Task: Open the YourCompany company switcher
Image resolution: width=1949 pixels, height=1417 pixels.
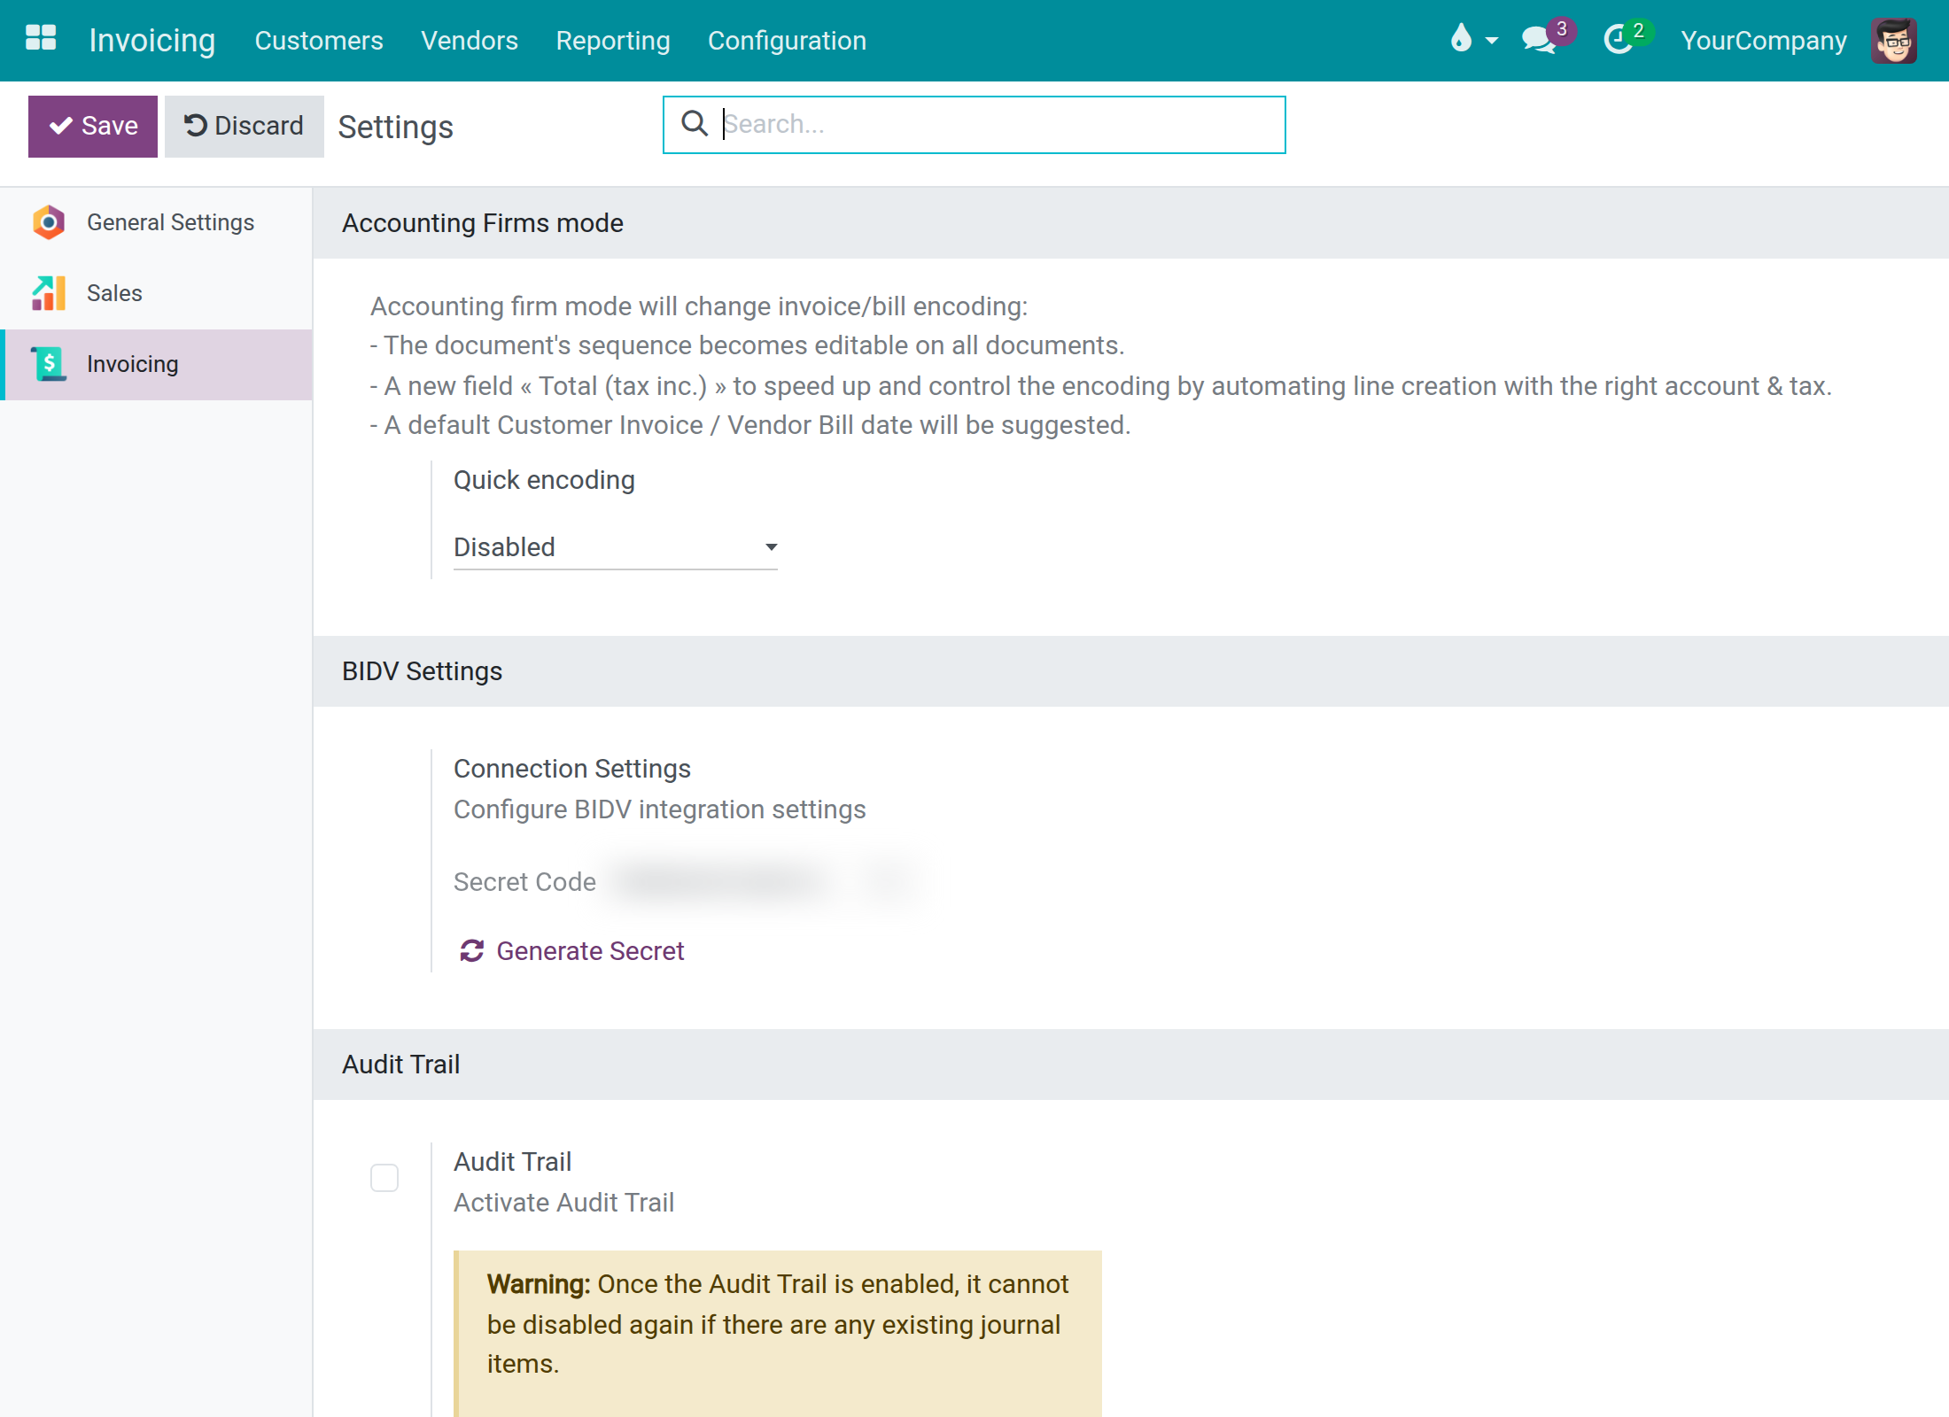Action: coord(1764,41)
